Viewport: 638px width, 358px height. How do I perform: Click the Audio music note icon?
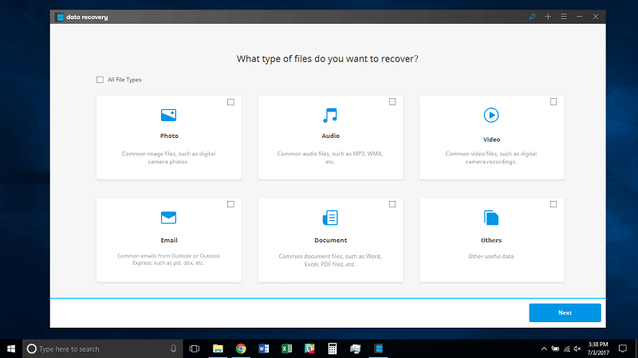(330, 115)
